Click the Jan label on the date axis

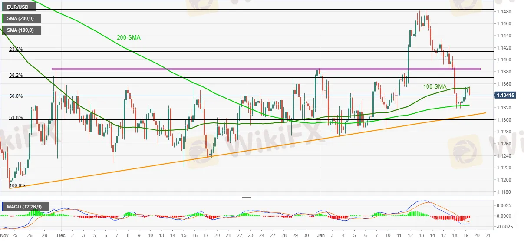321,235
